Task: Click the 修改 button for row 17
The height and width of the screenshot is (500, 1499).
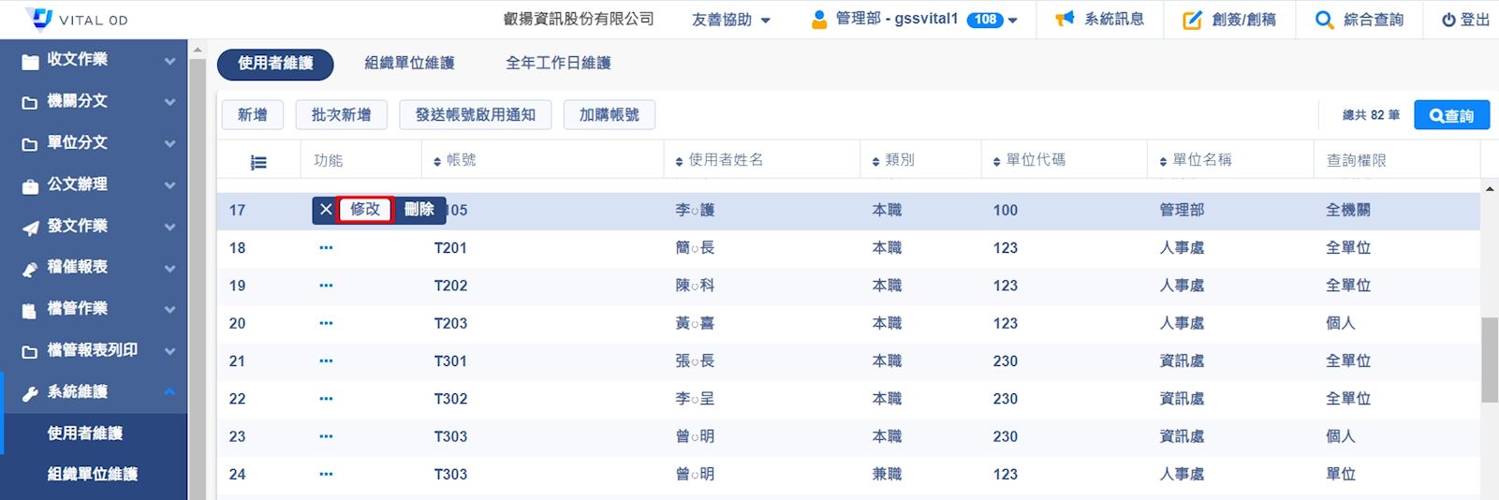Action: point(365,210)
